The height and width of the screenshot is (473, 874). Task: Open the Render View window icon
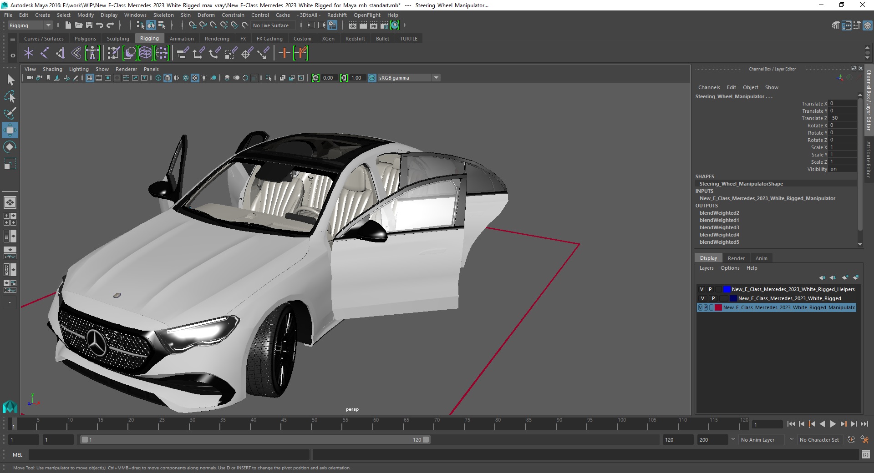click(x=353, y=25)
